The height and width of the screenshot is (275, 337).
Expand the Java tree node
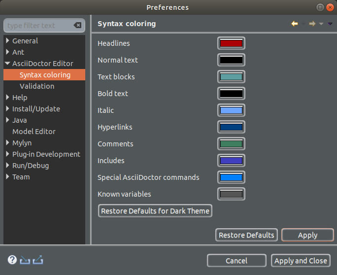(7, 120)
